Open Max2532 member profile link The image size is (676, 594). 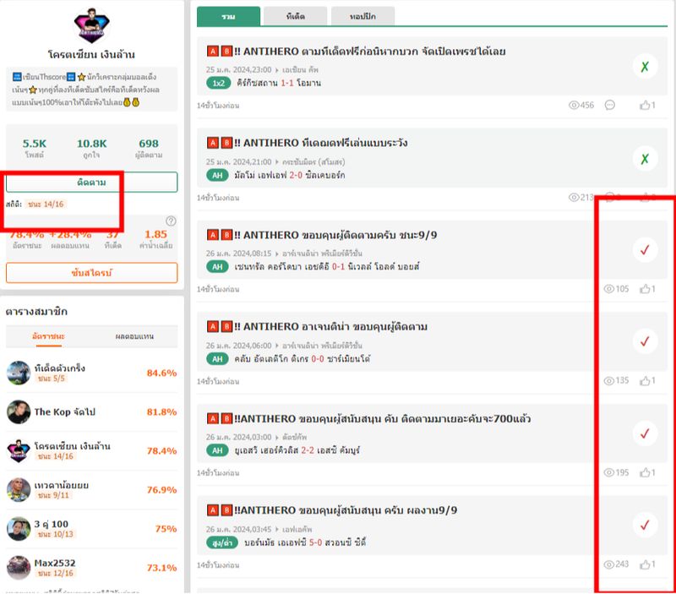[56, 562]
